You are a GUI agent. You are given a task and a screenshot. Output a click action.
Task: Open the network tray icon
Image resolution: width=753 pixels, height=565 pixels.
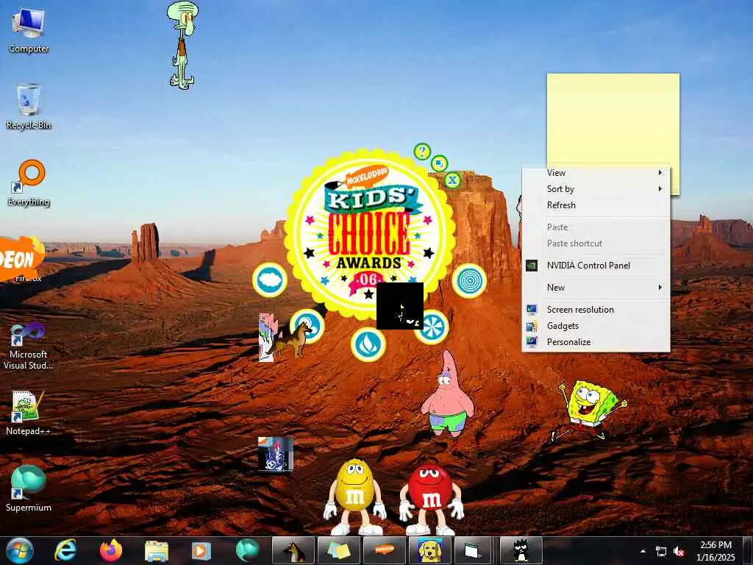661,552
